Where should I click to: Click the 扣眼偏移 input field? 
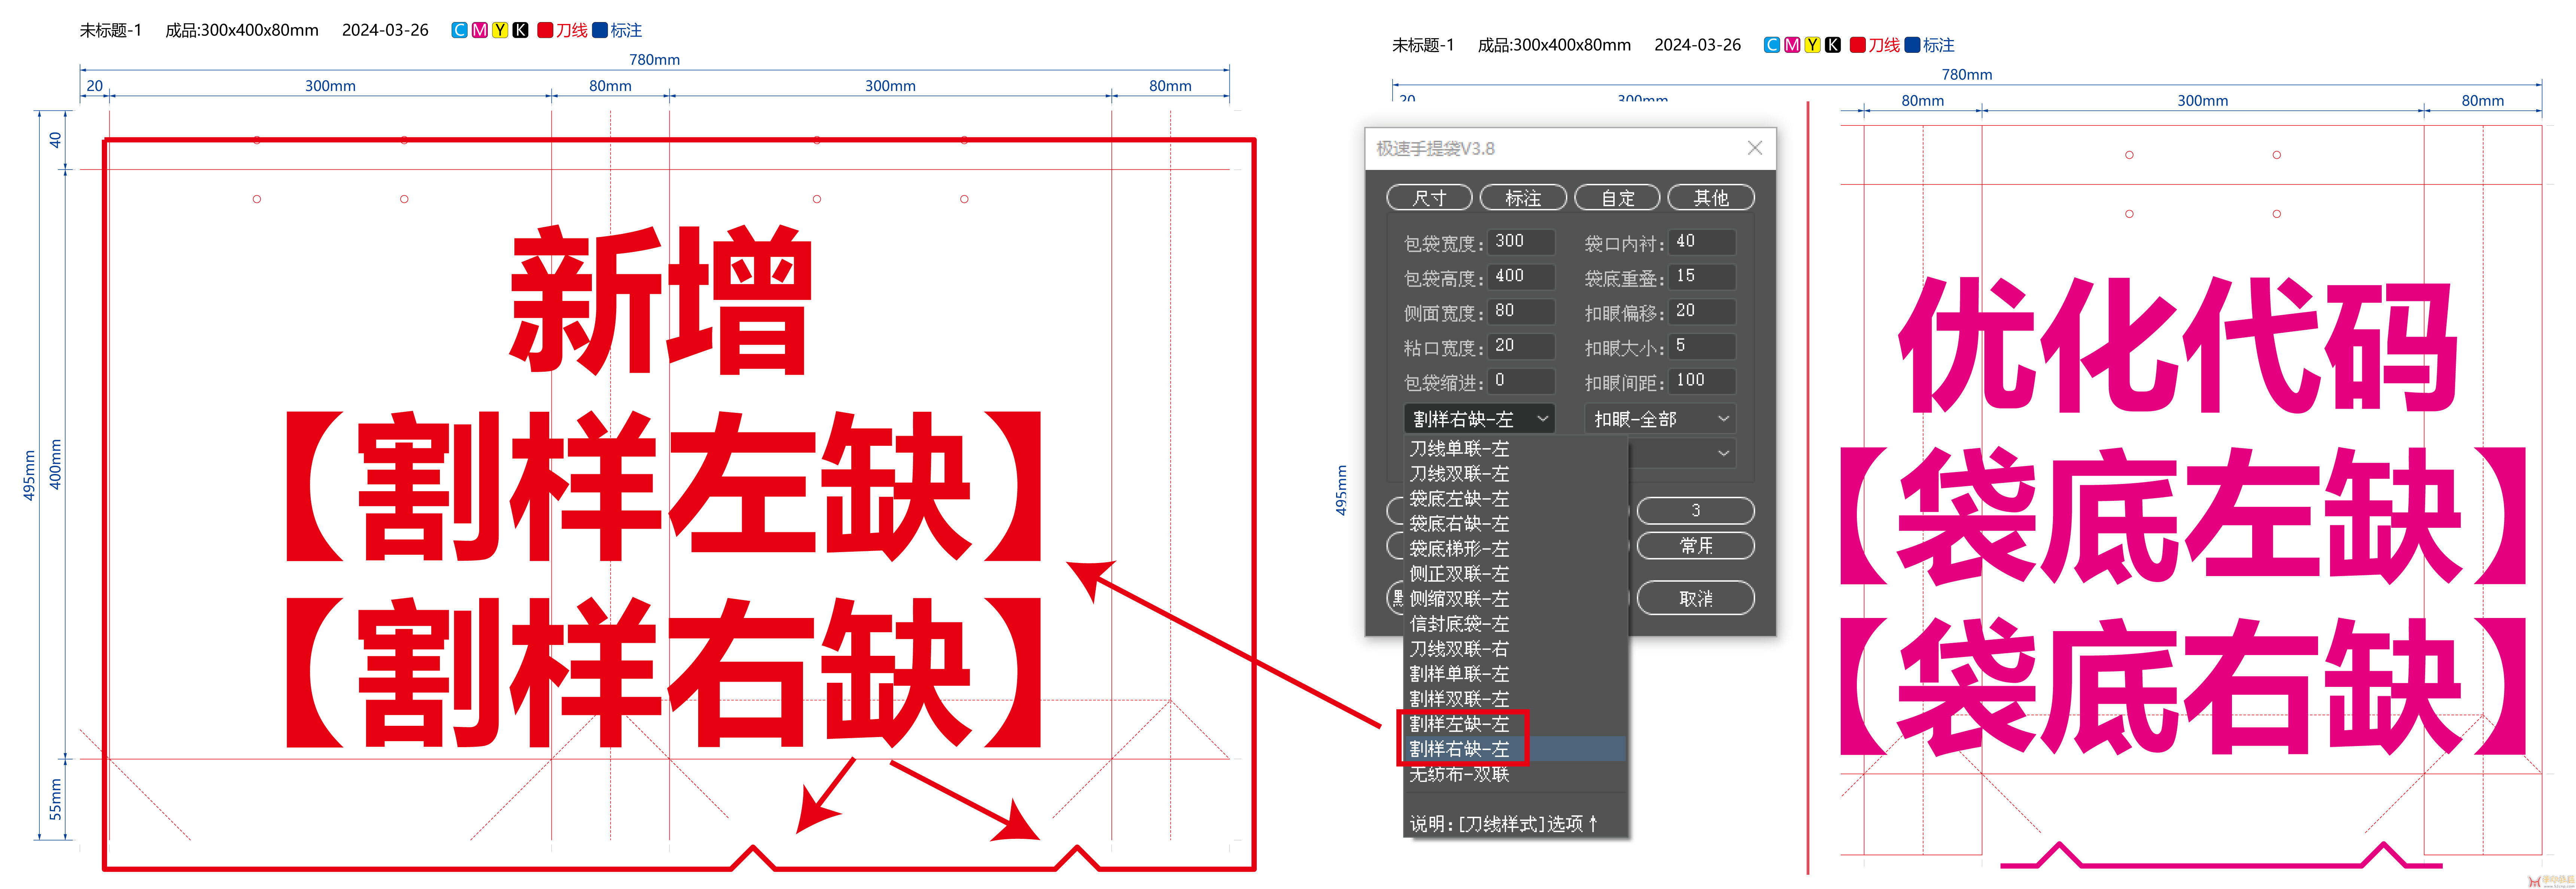pyautogui.click(x=1702, y=312)
